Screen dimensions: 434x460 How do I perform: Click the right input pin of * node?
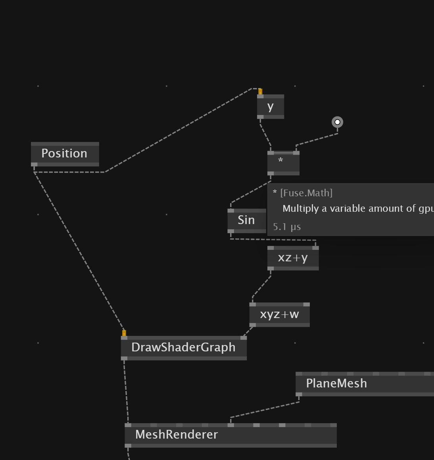coord(296,153)
